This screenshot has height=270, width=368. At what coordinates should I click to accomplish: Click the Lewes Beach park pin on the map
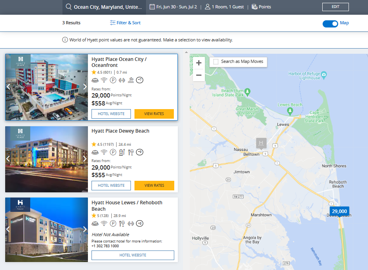click(x=290, y=111)
